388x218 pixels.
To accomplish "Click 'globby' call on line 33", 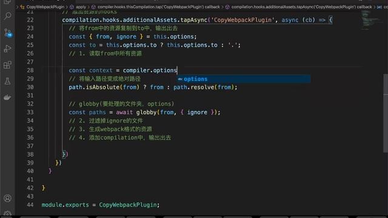I will click(146, 113).
